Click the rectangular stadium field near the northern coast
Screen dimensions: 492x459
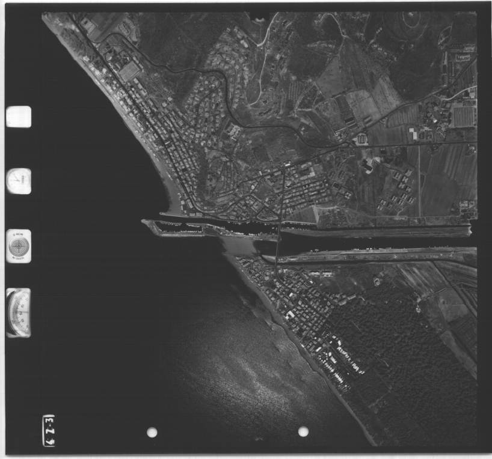pyautogui.click(x=130, y=71)
